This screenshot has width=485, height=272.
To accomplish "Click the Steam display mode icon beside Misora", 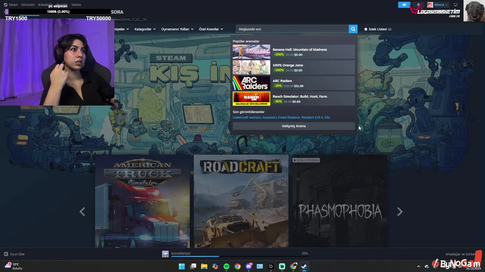I will coord(455,5).
